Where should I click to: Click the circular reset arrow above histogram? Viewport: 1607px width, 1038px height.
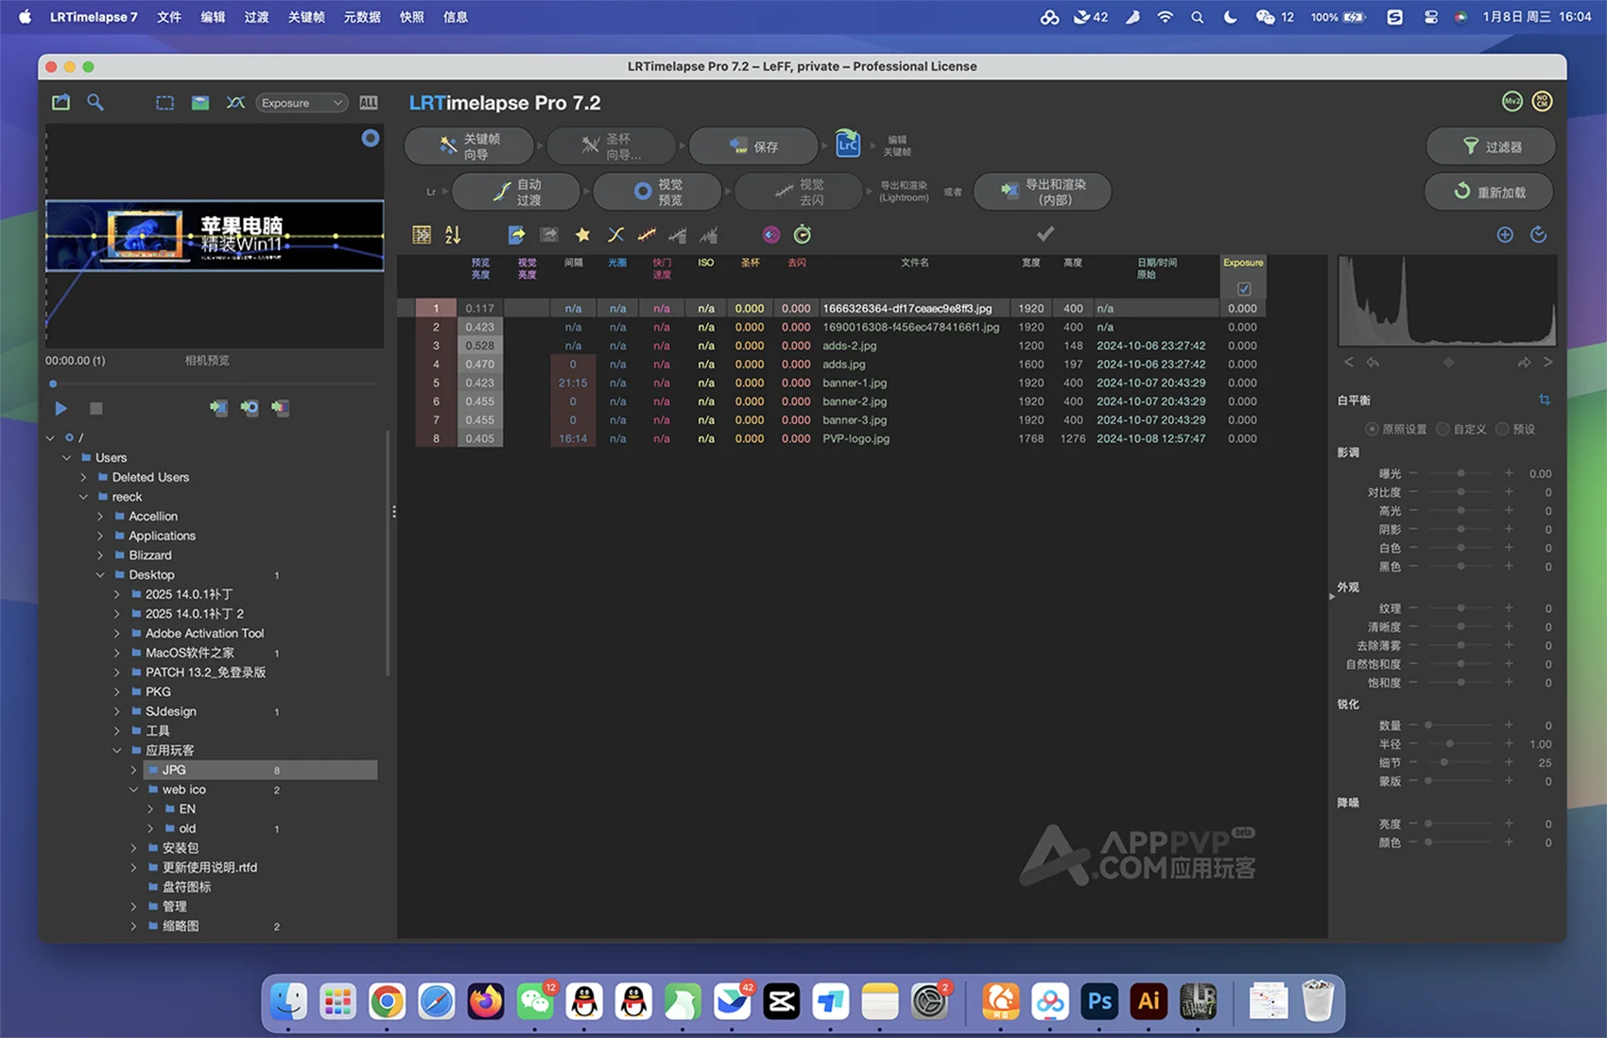tap(1539, 234)
